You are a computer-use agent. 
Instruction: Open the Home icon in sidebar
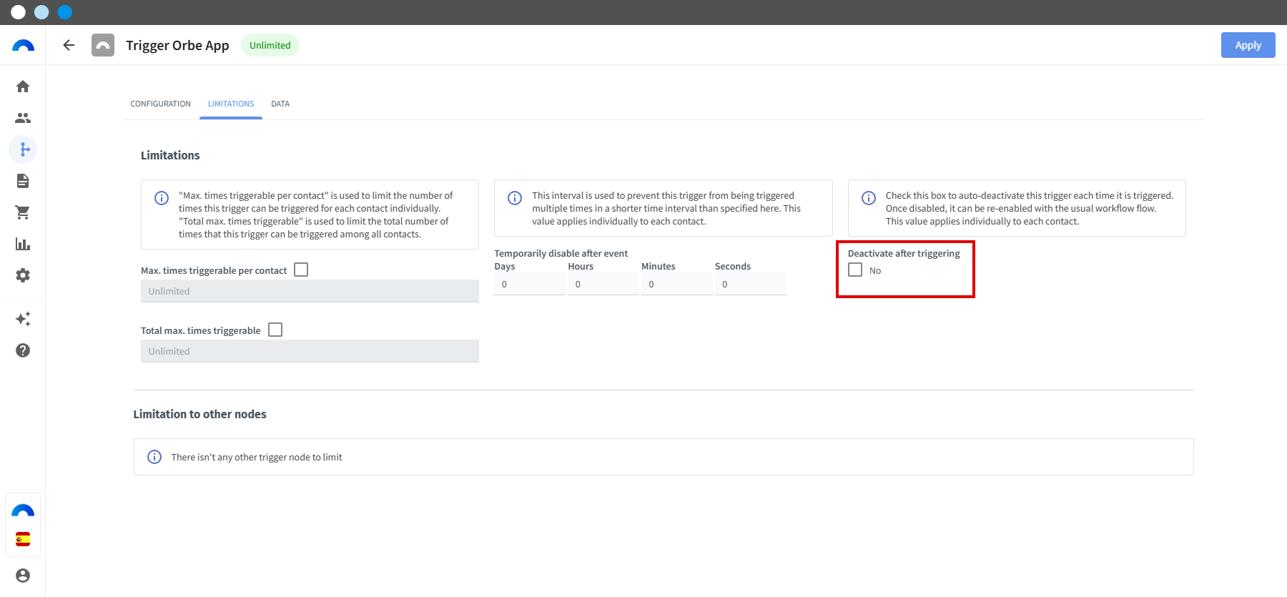[x=23, y=87]
